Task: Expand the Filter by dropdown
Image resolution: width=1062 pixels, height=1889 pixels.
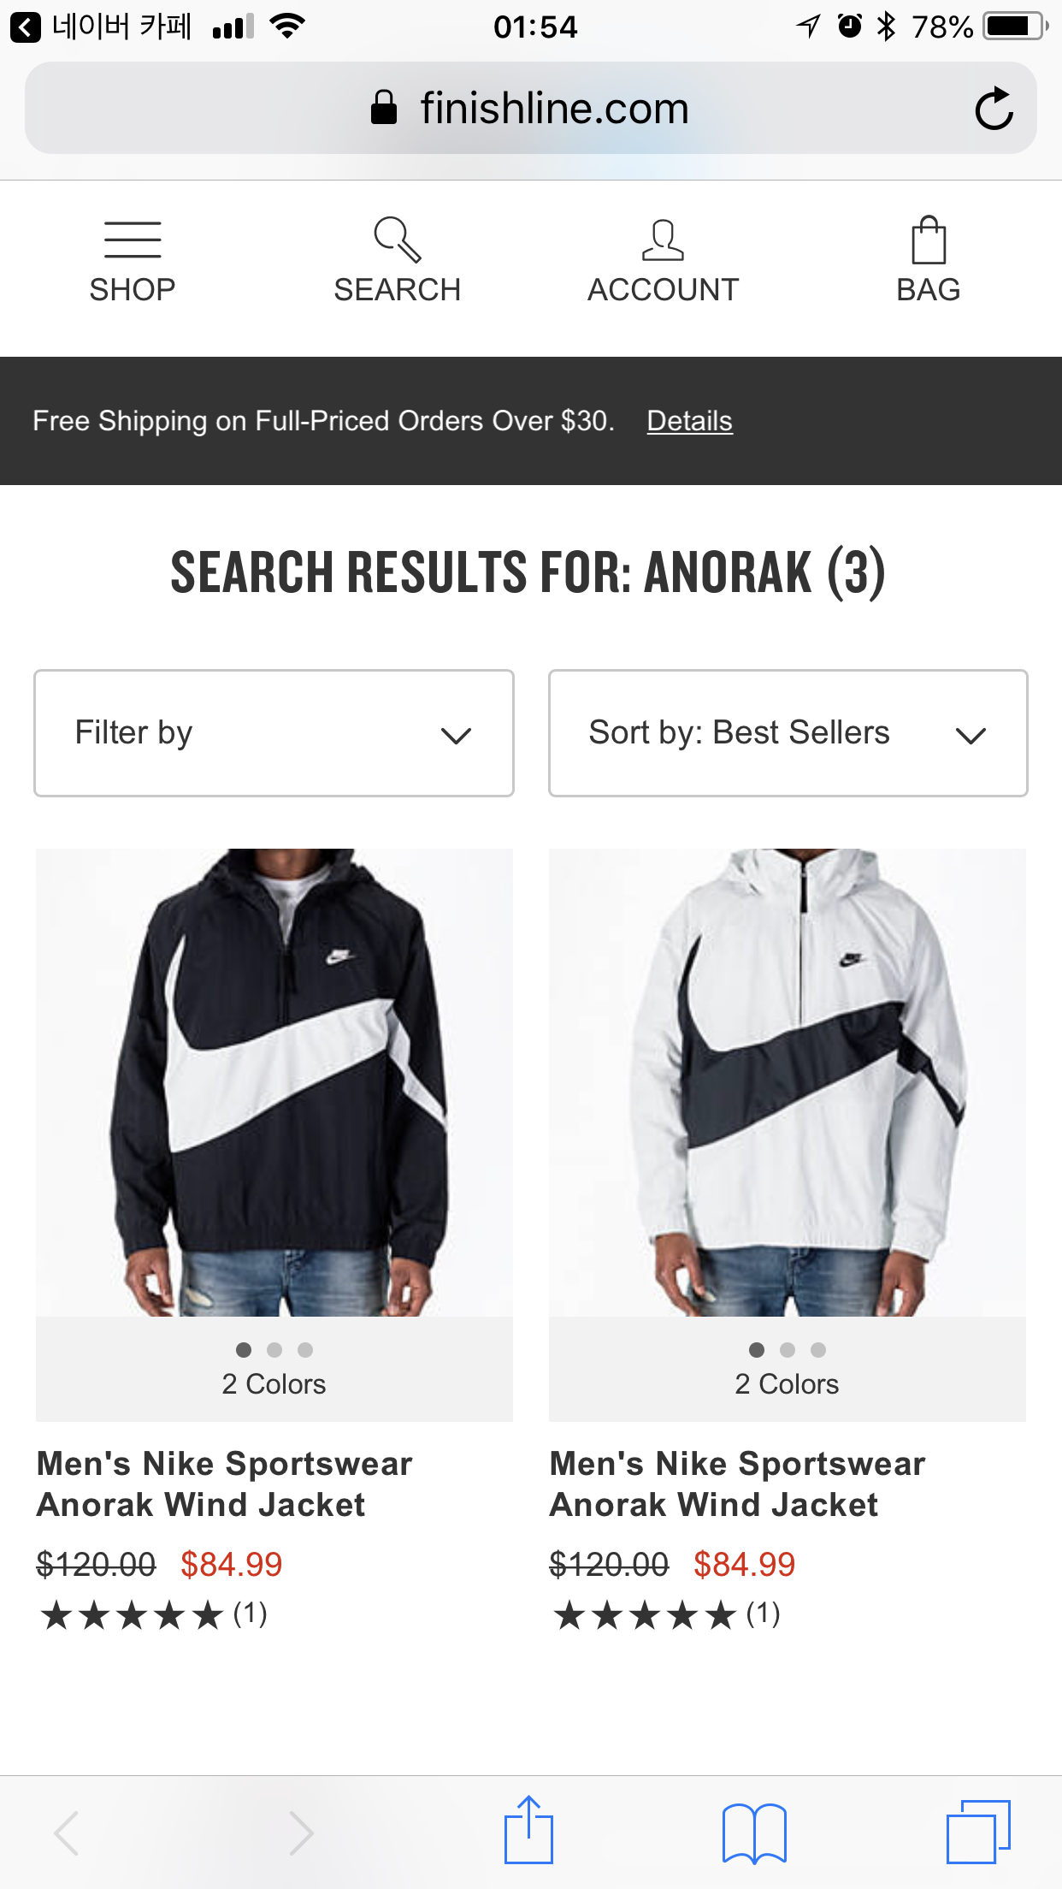Action: coord(274,733)
